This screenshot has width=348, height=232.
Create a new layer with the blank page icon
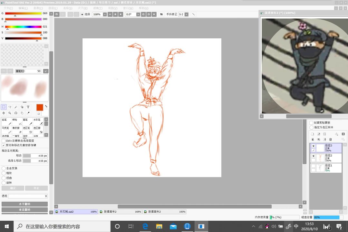tap(313, 134)
